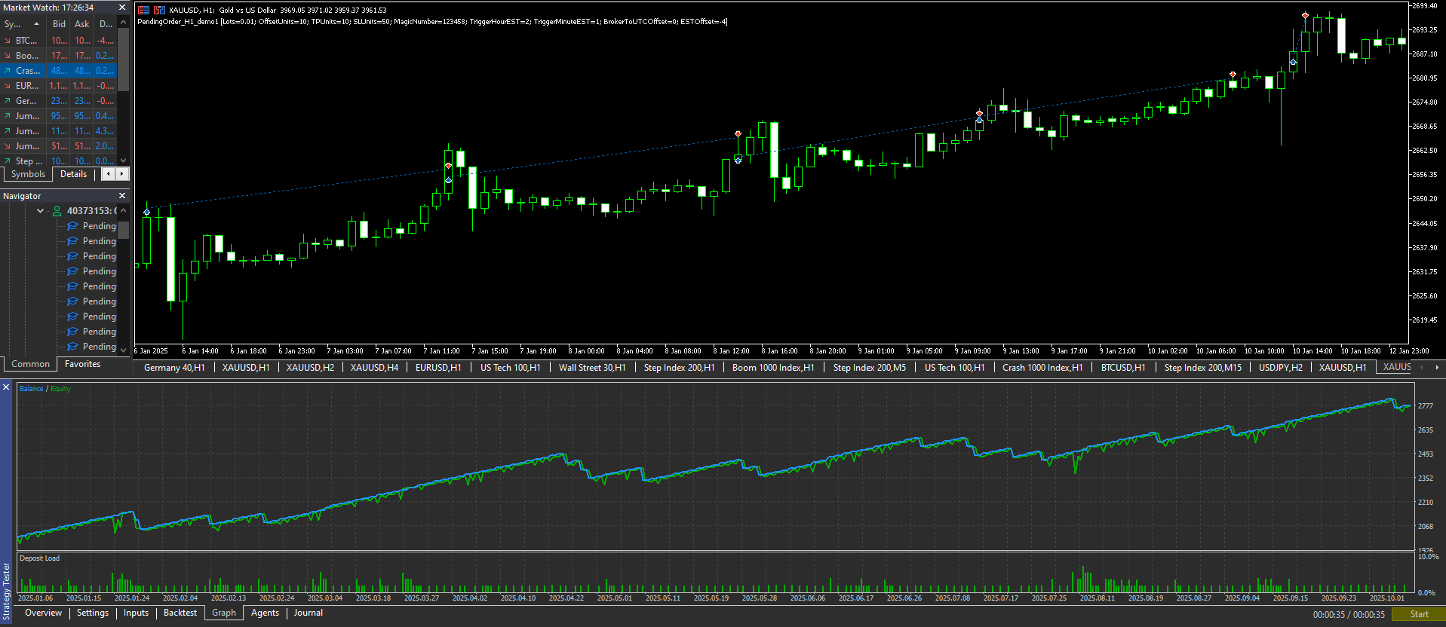Open the Backtest tab in Strategy Tester
1446x627 pixels.
180,613
